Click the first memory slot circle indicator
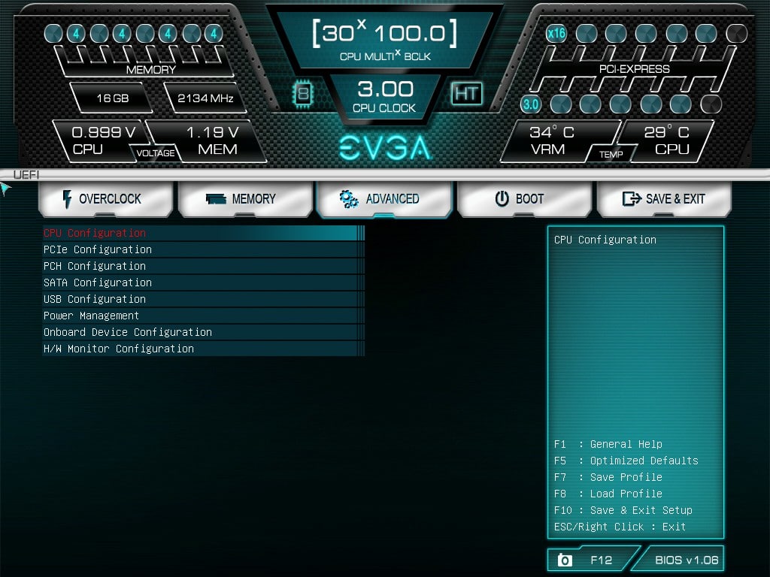 point(53,33)
